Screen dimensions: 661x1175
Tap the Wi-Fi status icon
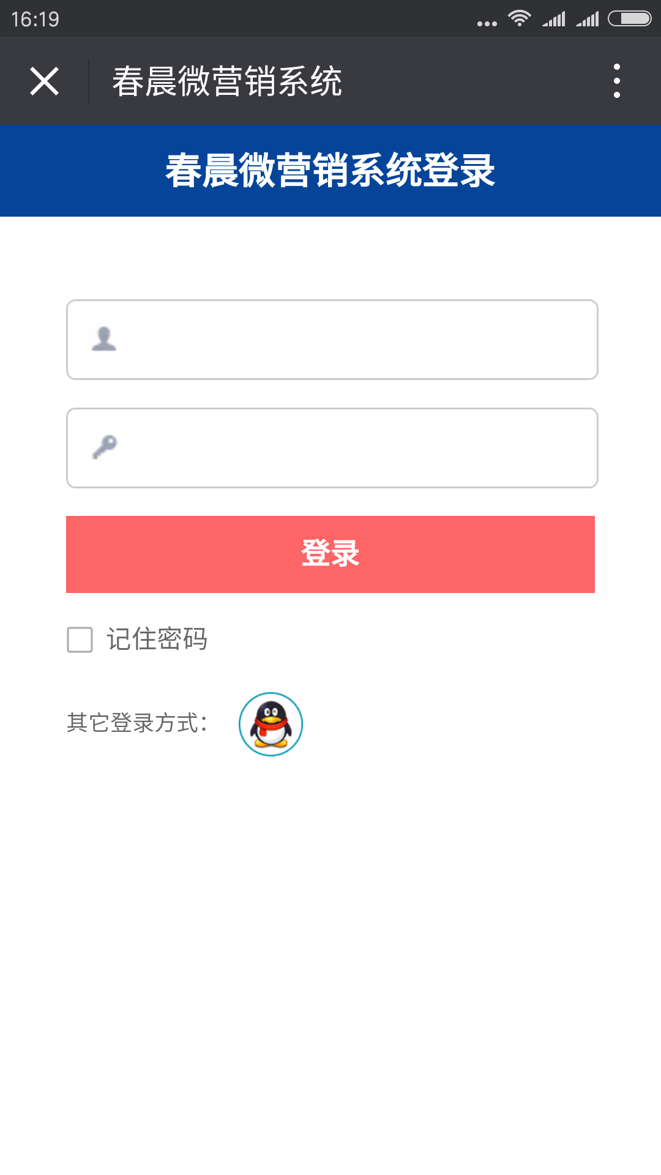[x=519, y=18]
